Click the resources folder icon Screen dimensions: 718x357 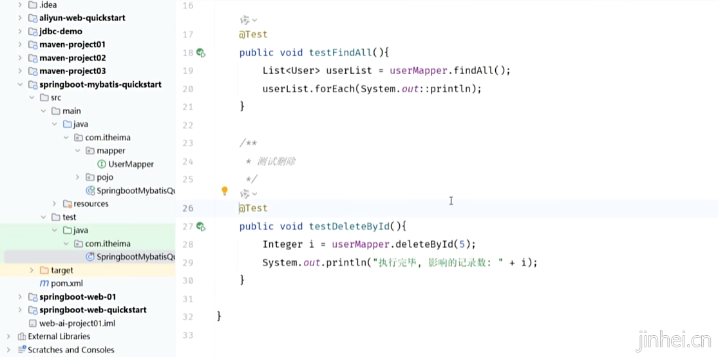(x=68, y=204)
